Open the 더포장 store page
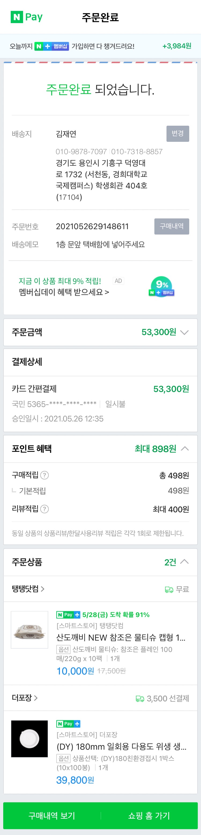 coord(25,698)
